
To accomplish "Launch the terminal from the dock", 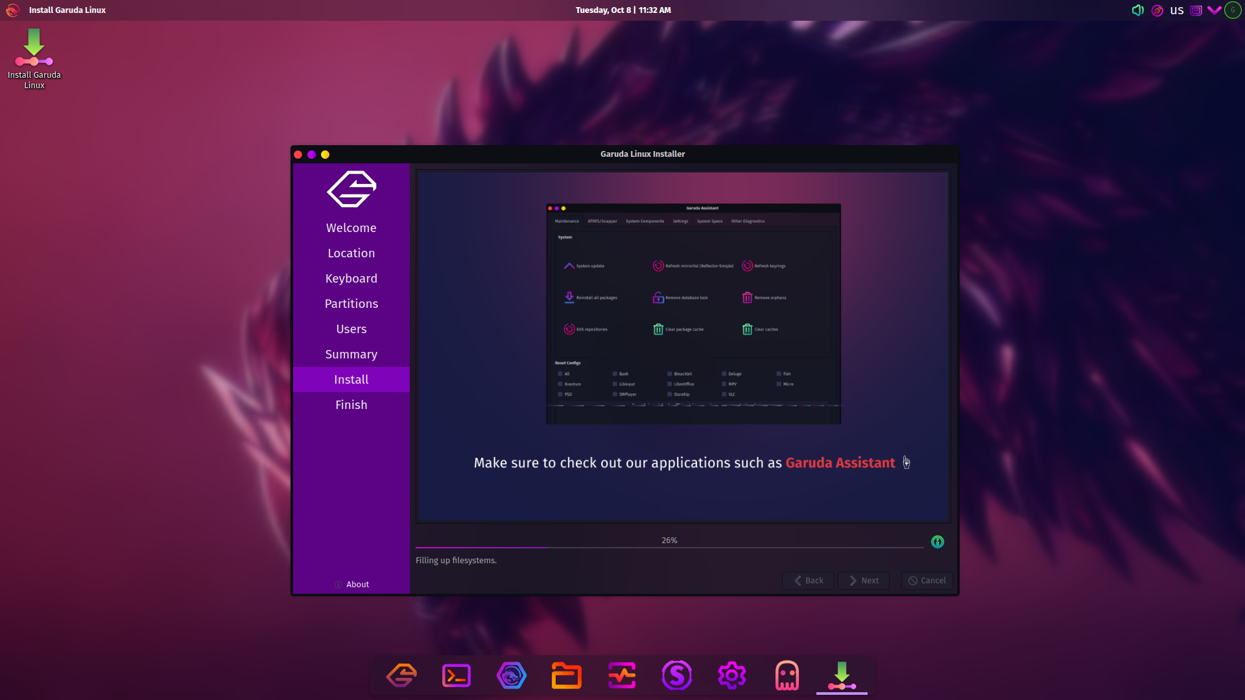I will 456,676.
